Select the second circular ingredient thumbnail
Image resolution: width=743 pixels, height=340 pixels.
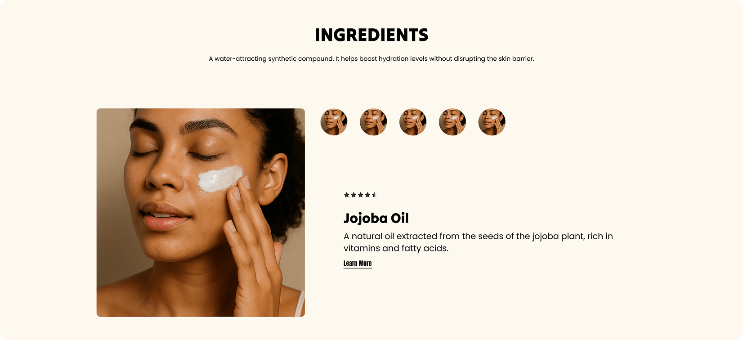click(x=373, y=122)
